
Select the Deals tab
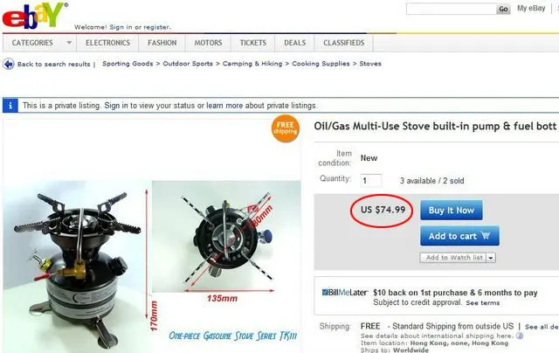(295, 43)
